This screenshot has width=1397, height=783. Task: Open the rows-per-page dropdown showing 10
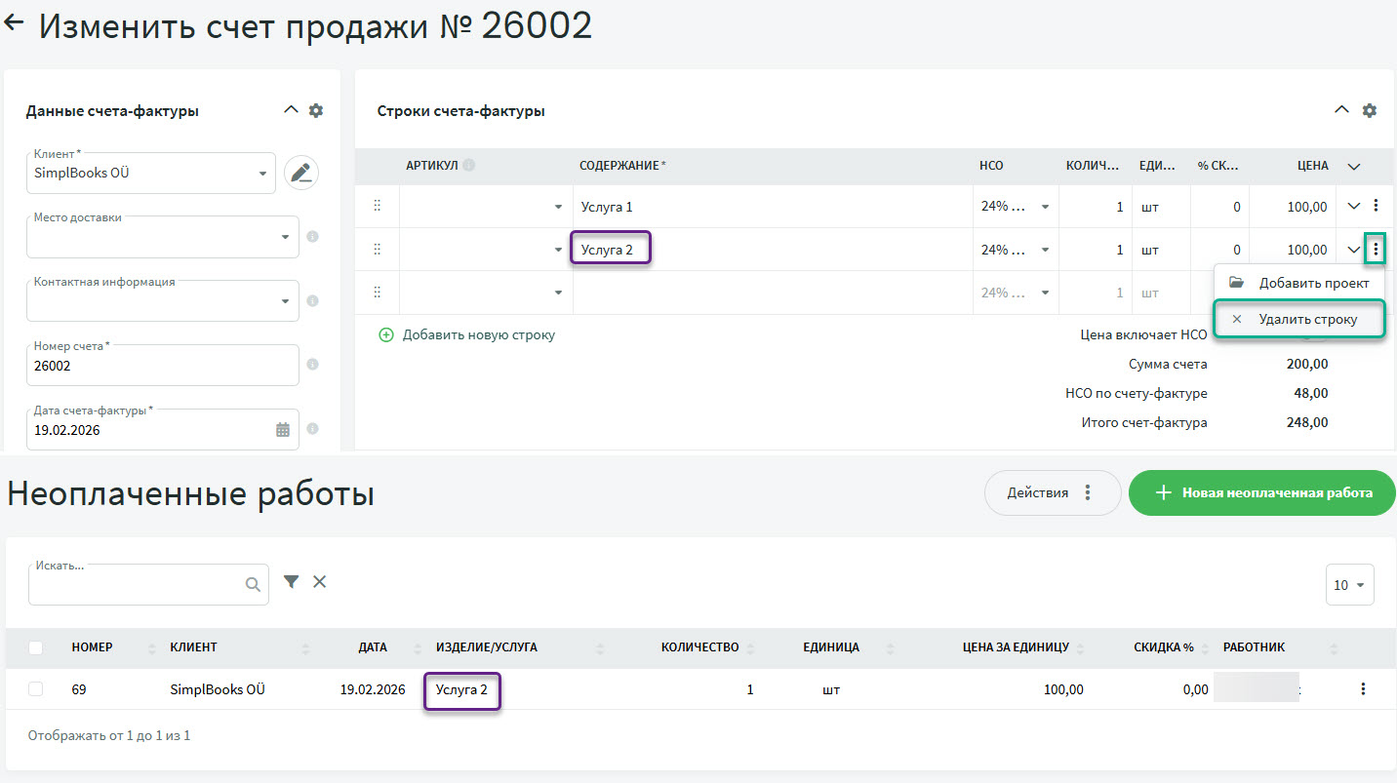1349,585
